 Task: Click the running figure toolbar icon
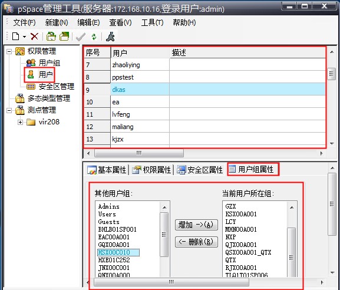[x=110, y=37]
